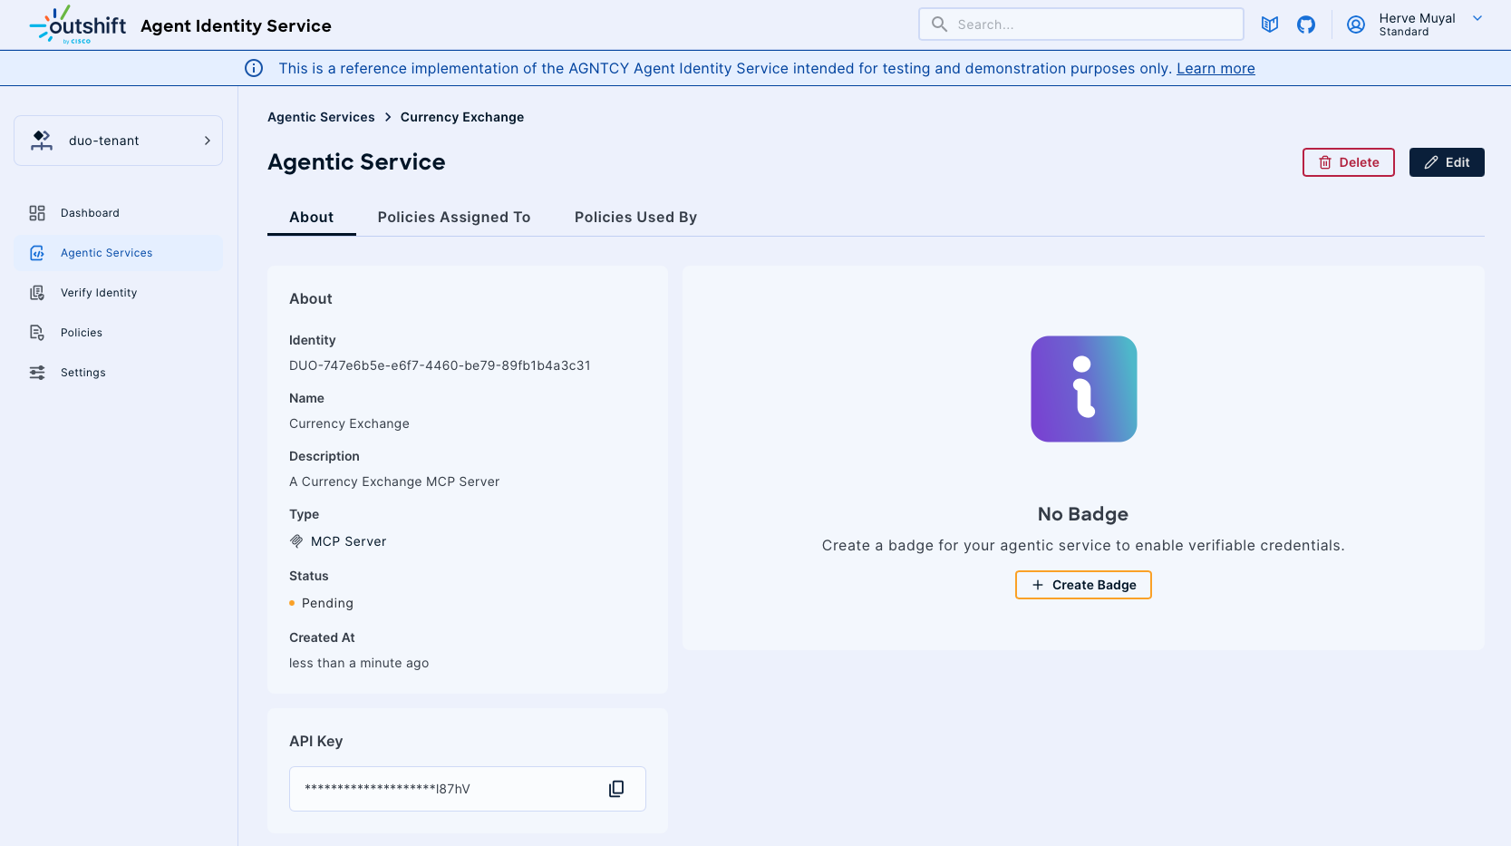Copy the API Key using the copy icon
The image size is (1511, 846).
tap(616, 788)
